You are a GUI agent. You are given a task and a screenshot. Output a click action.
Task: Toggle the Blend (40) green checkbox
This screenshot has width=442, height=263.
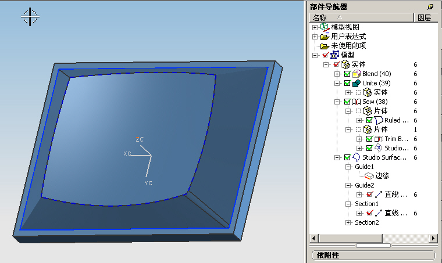(347, 74)
